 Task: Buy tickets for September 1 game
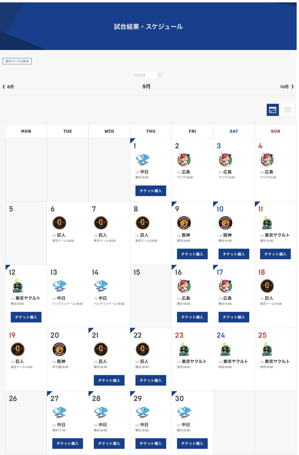coord(151,191)
